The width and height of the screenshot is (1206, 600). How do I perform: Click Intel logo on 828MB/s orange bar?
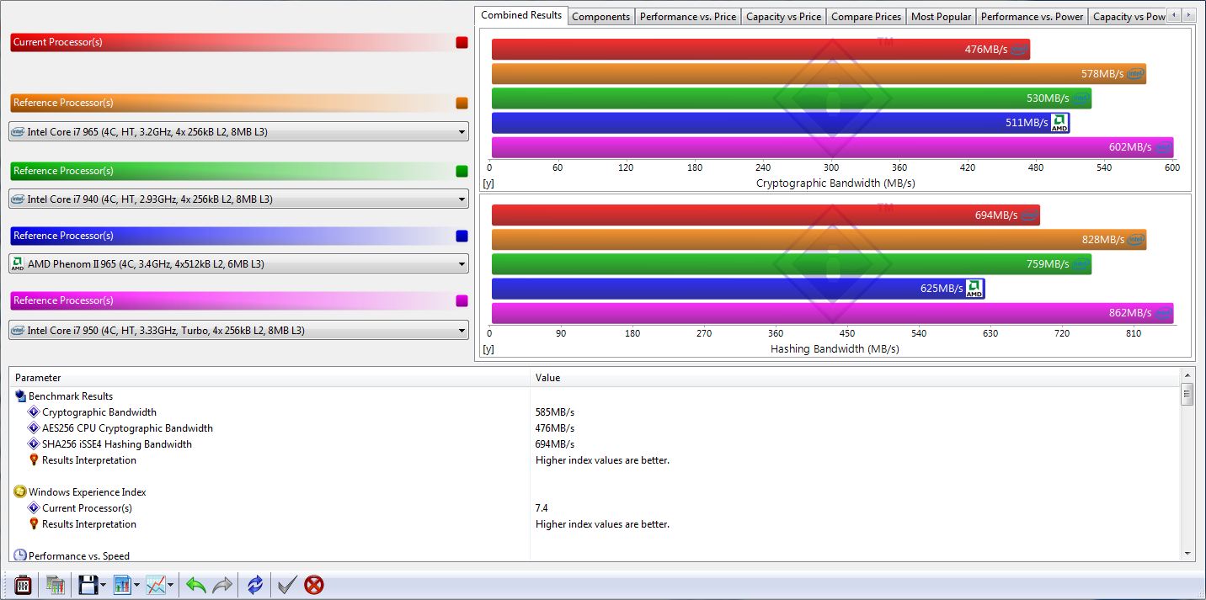[x=1136, y=240]
